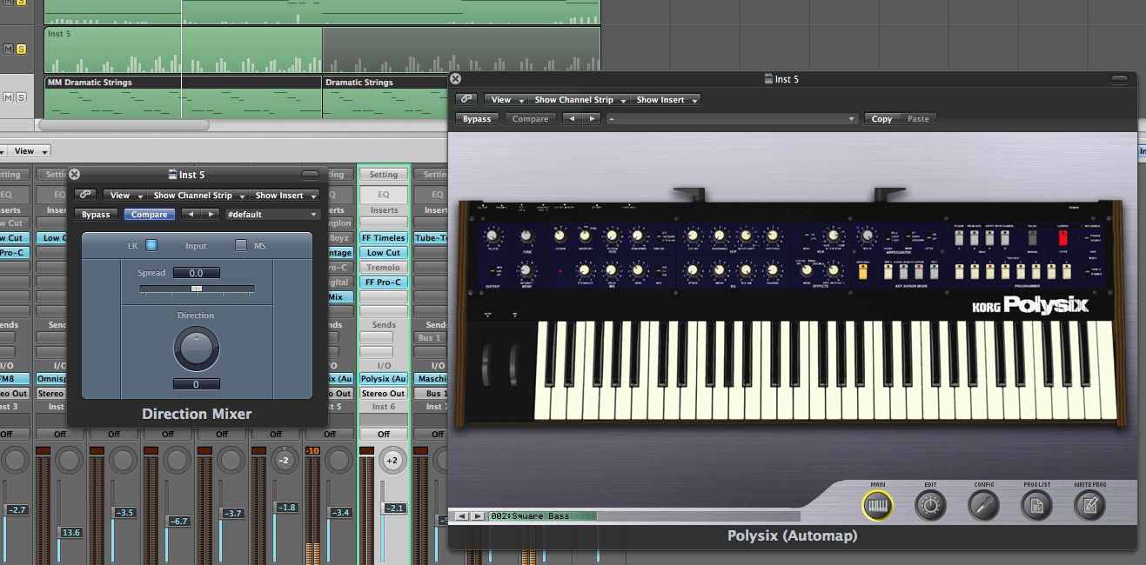Image resolution: width=1146 pixels, height=565 pixels.
Task: Solo the MM Dramatic Strings track
Action: click(21, 97)
